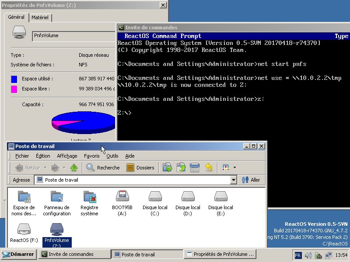Close the Propriétés de PnfsVolume dialog
This screenshot has height=262, width=350.
click(163, 5)
